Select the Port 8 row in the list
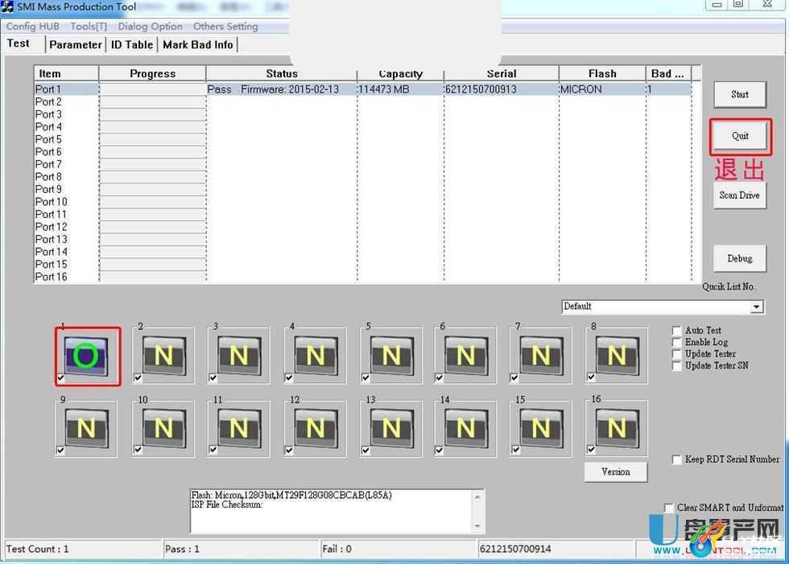Image resolution: width=789 pixels, height=564 pixels. pyautogui.click(x=363, y=177)
